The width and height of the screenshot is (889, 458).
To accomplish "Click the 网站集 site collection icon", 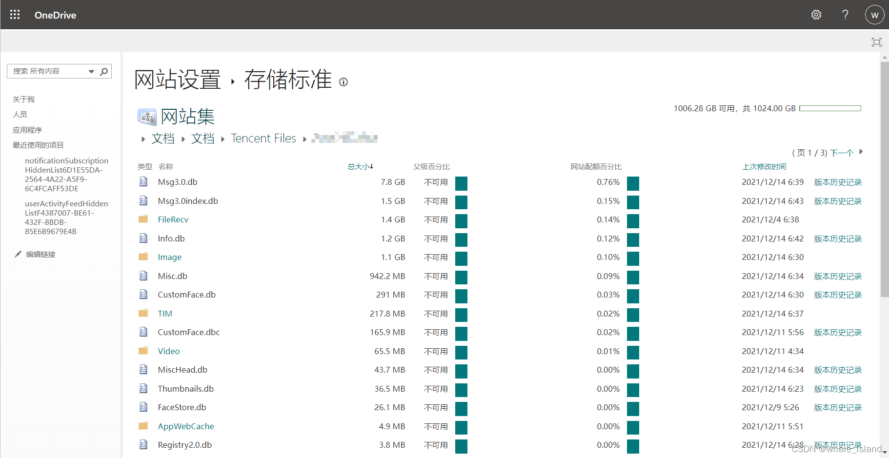I will [x=147, y=117].
